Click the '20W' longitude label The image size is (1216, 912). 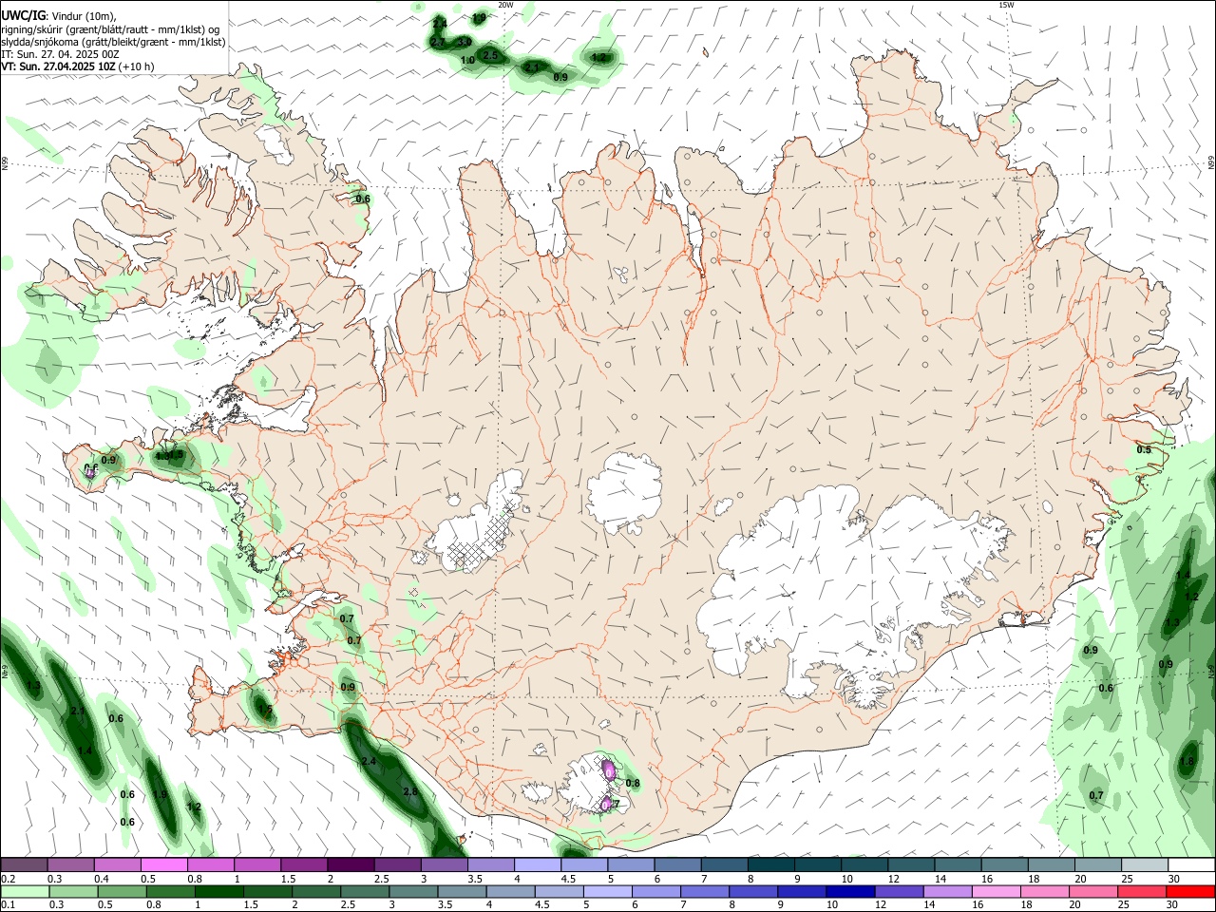pyautogui.click(x=505, y=5)
